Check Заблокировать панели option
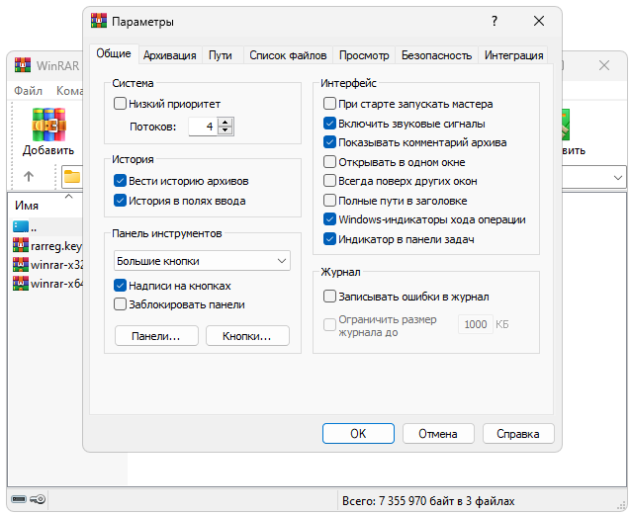 pyautogui.click(x=120, y=304)
